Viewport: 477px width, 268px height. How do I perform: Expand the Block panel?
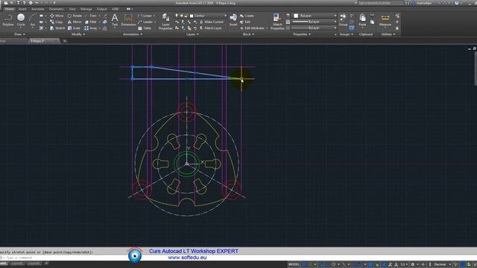point(248,34)
